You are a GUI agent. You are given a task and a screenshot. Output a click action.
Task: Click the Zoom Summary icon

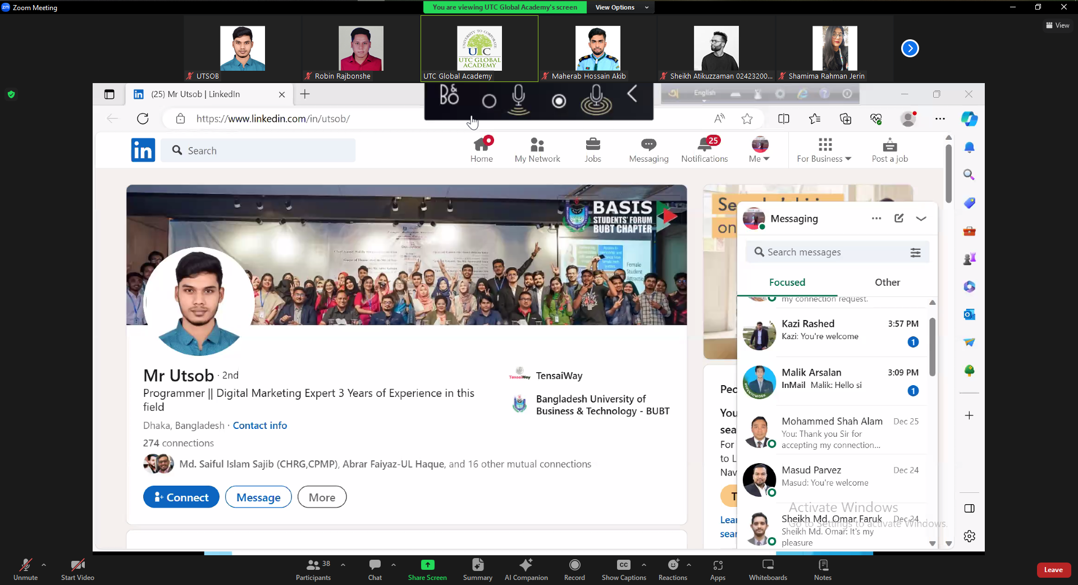(x=477, y=569)
